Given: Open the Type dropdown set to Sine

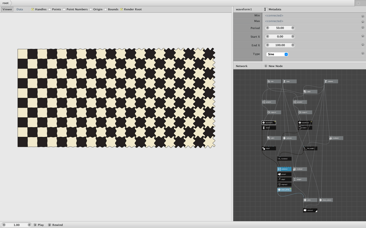Looking at the screenshot, I should click(x=277, y=54).
